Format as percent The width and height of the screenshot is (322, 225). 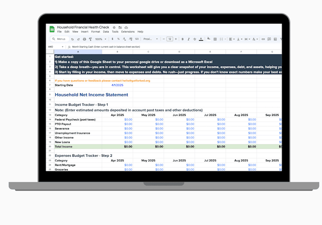pos(118,39)
